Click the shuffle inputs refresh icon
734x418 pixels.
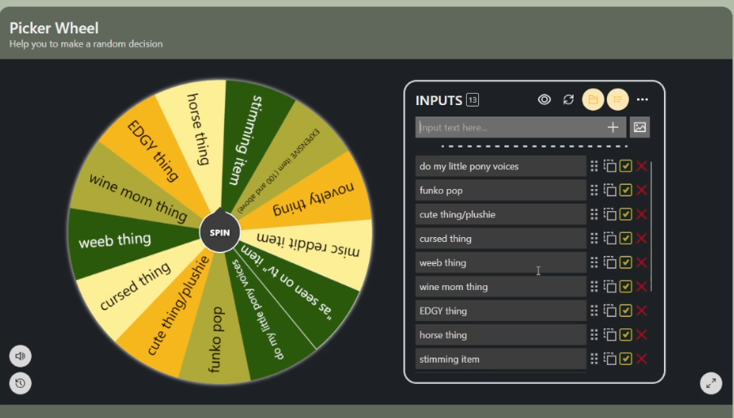(569, 99)
